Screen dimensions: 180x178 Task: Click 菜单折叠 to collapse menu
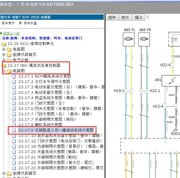click(x=30, y=23)
